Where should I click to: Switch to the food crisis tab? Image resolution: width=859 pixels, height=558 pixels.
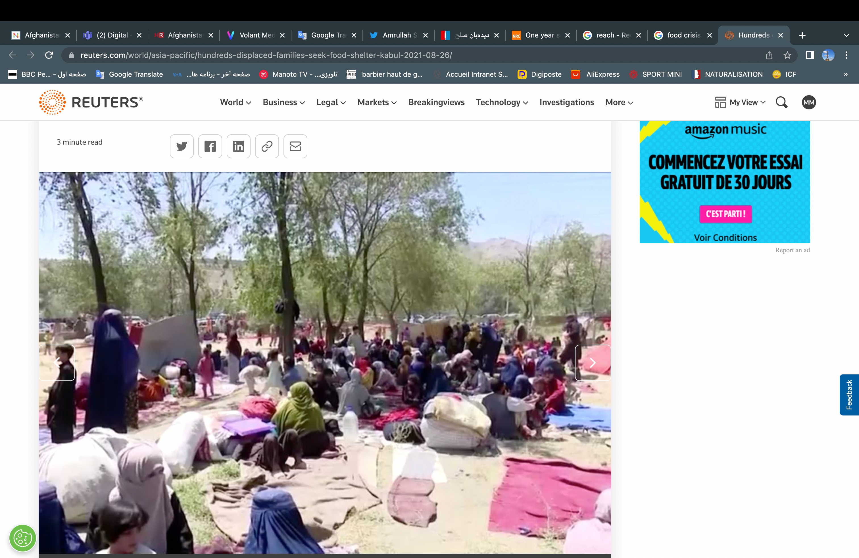(683, 35)
